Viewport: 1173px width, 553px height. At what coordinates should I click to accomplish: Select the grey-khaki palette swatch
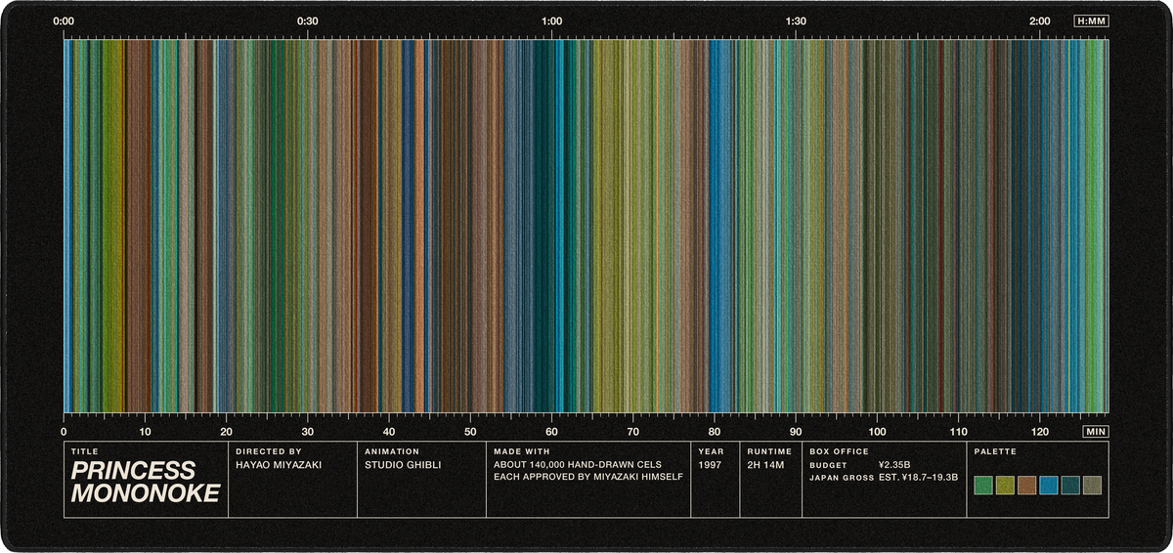(1092, 485)
